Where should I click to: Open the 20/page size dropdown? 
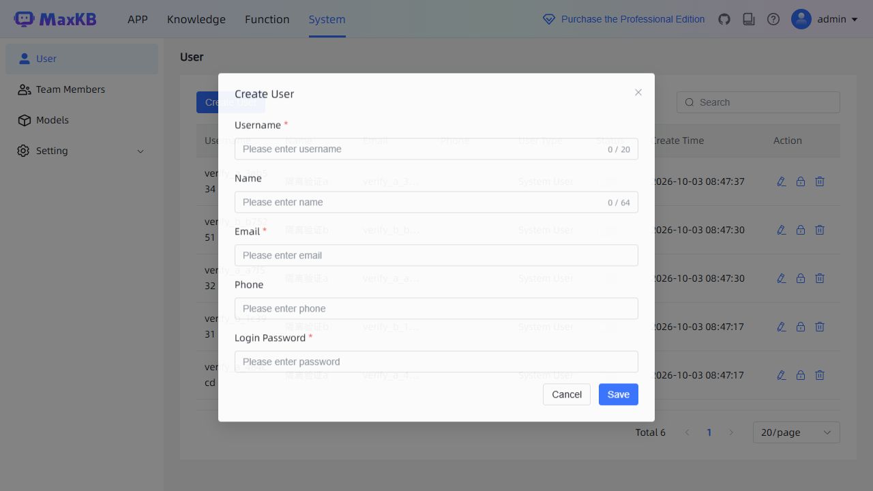(x=797, y=432)
